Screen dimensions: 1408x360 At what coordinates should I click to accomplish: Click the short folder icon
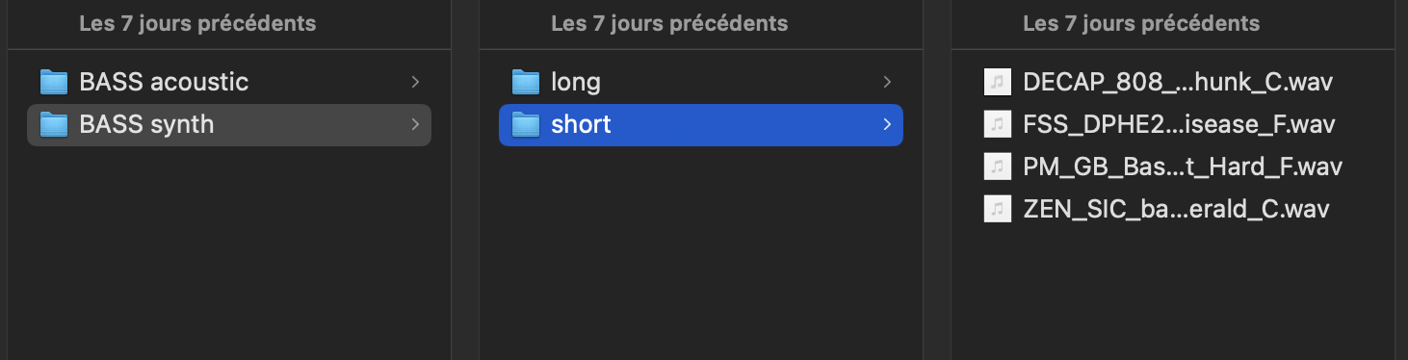click(x=526, y=124)
